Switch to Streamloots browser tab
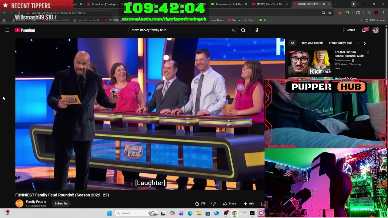The image size is (388, 218). [104, 4]
